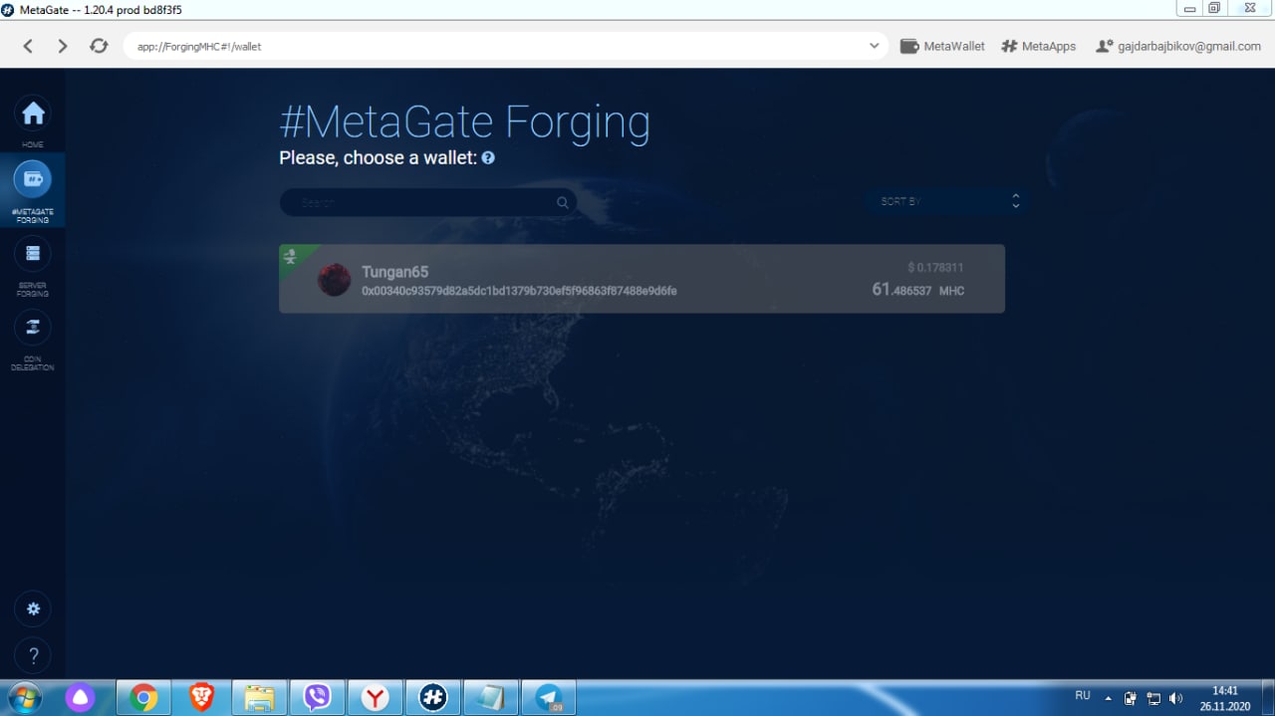
Task: Show hidden tray icons arrow
Action: click(x=1109, y=698)
